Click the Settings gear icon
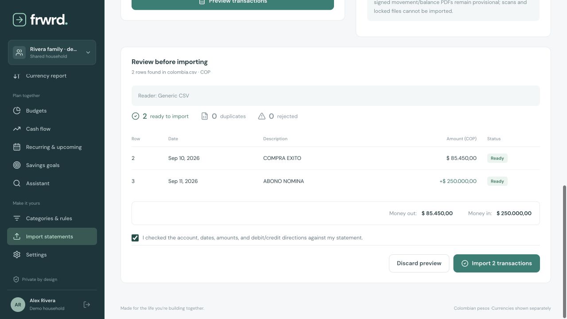This screenshot has width=567, height=319. pyautogui.click(x=17, y=255)
